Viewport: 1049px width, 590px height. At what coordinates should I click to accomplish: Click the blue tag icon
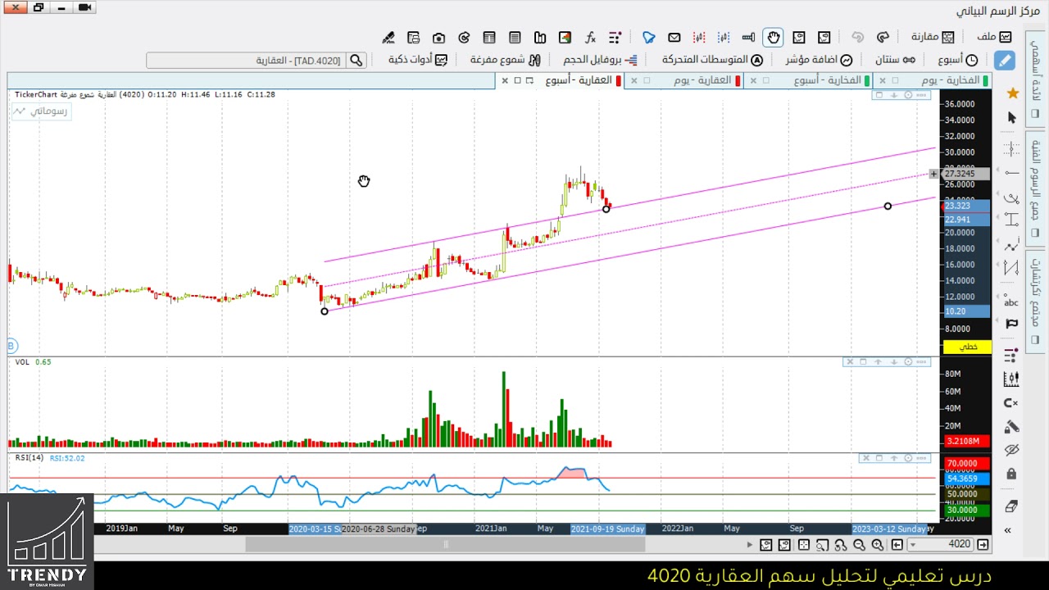point(648,37)
